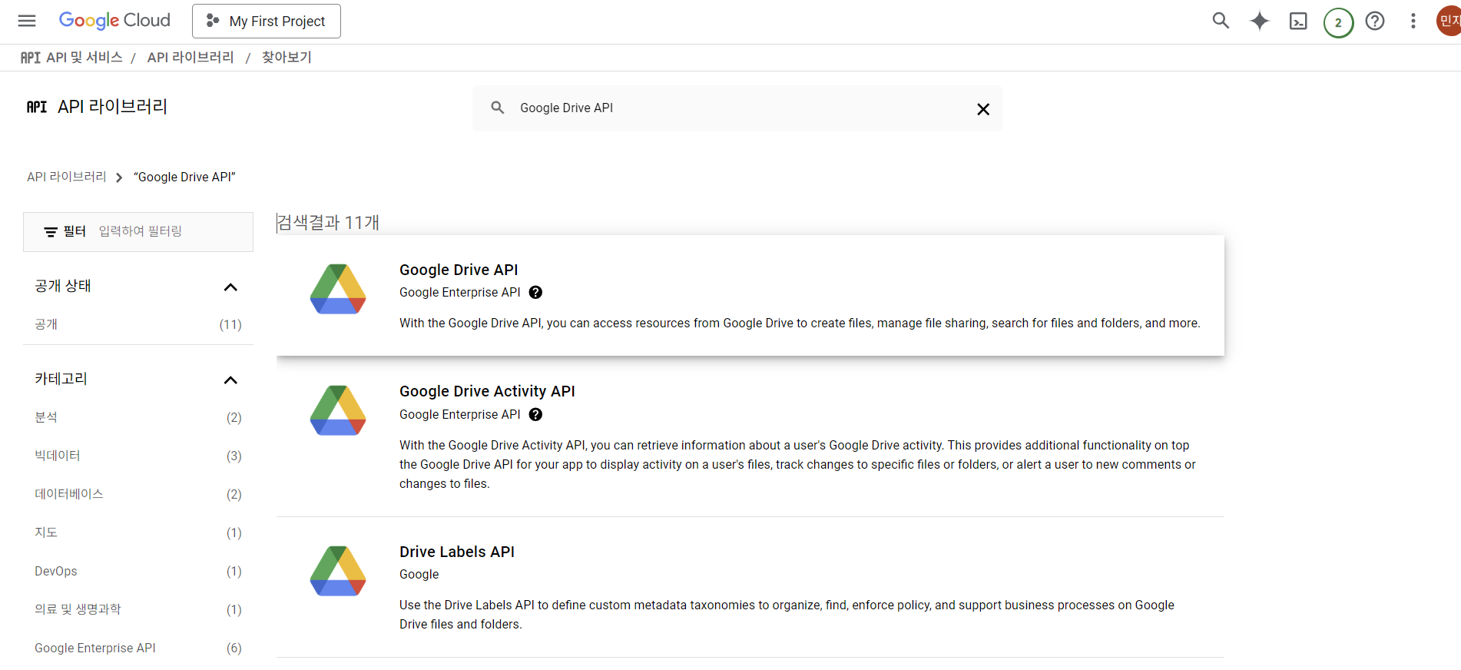Go to the Google Cloud home logo
This screenshot has width=1461, height=670.
point(114,21)
